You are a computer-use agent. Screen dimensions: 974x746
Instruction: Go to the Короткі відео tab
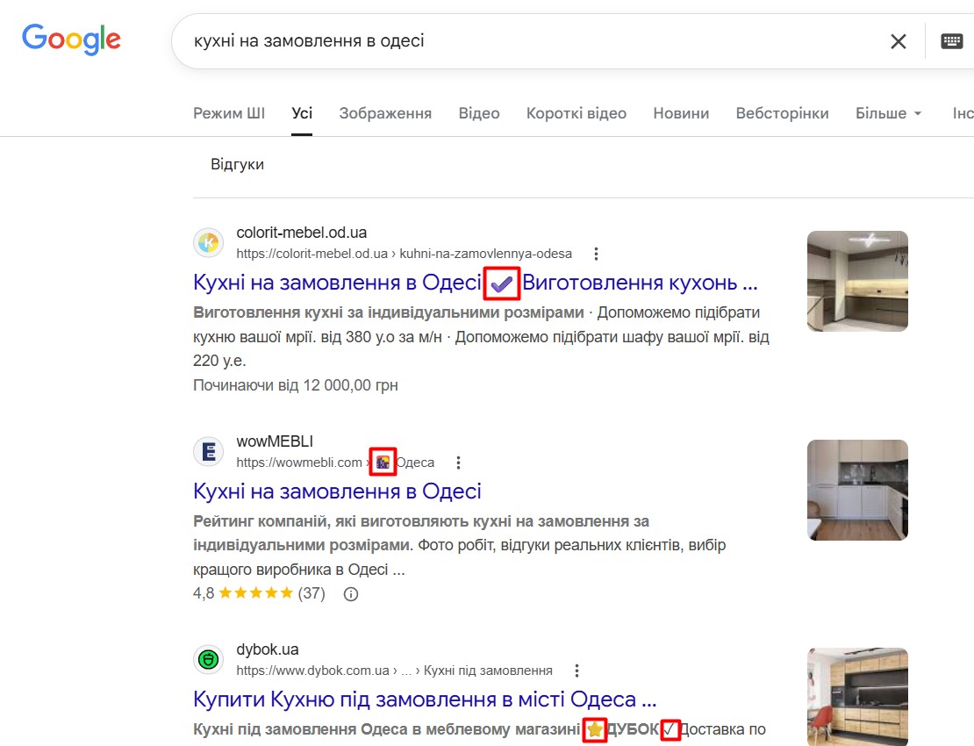coord(577,114)
